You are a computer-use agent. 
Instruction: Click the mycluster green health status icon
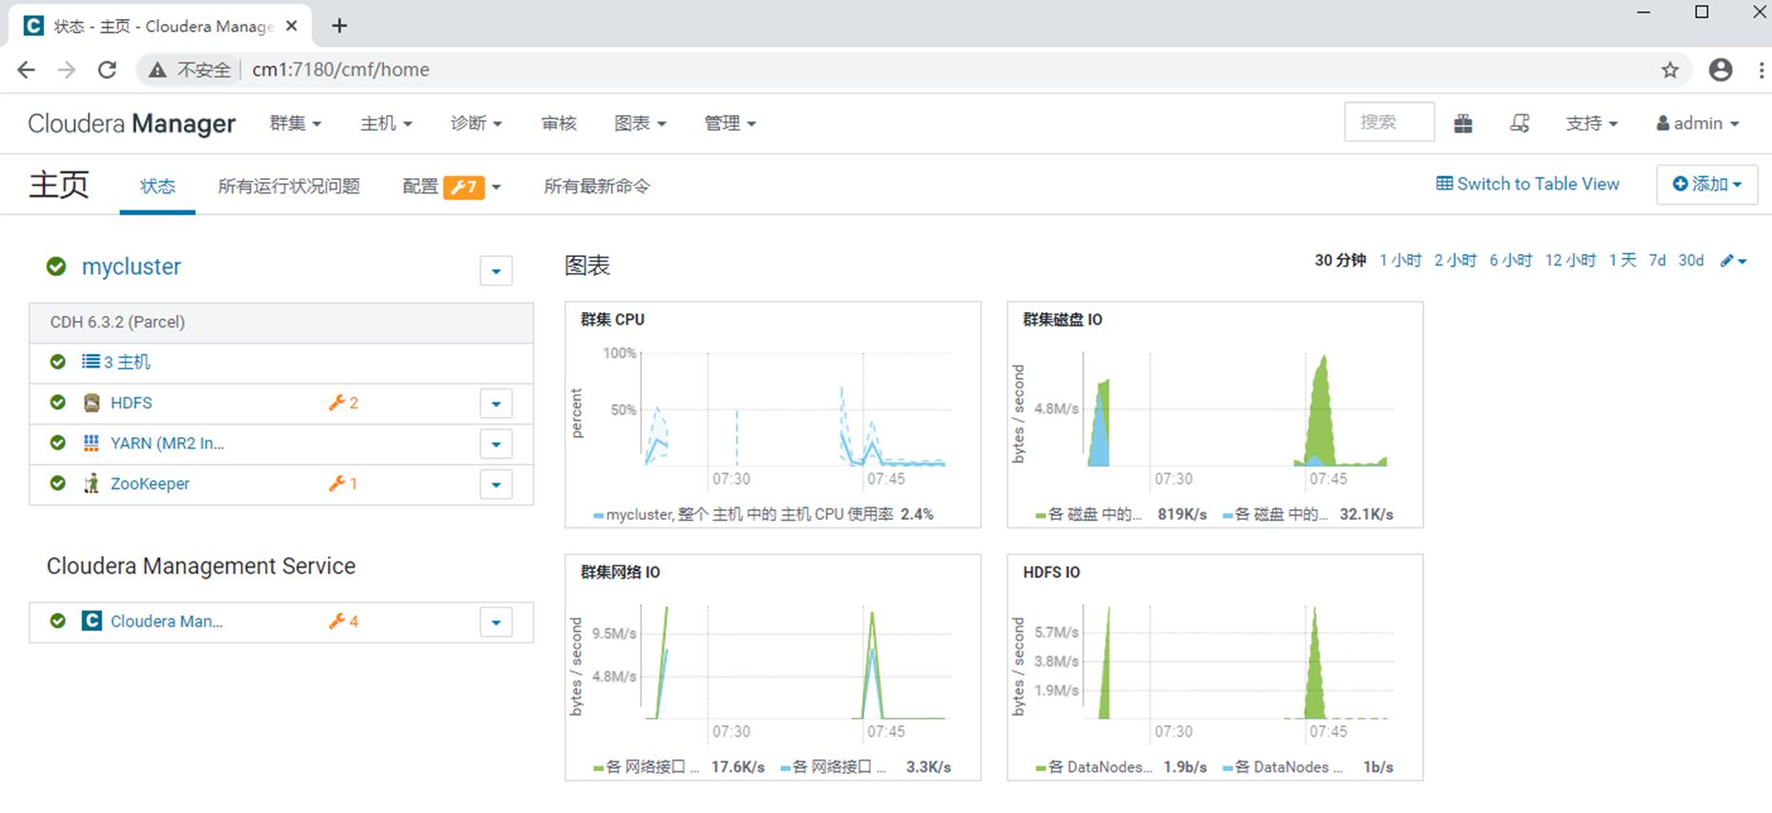[x=56, y=267]
